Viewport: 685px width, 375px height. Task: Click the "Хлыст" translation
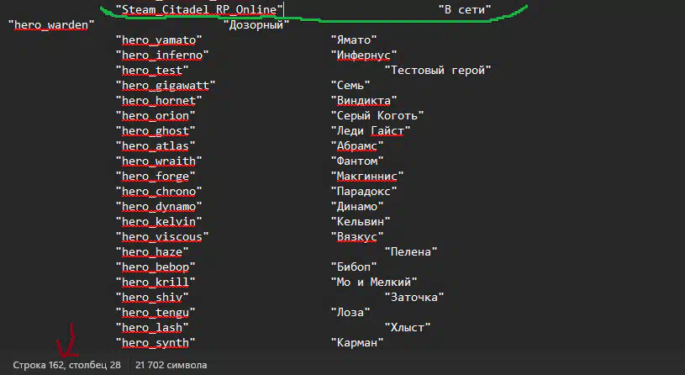[x=408, y=328]
